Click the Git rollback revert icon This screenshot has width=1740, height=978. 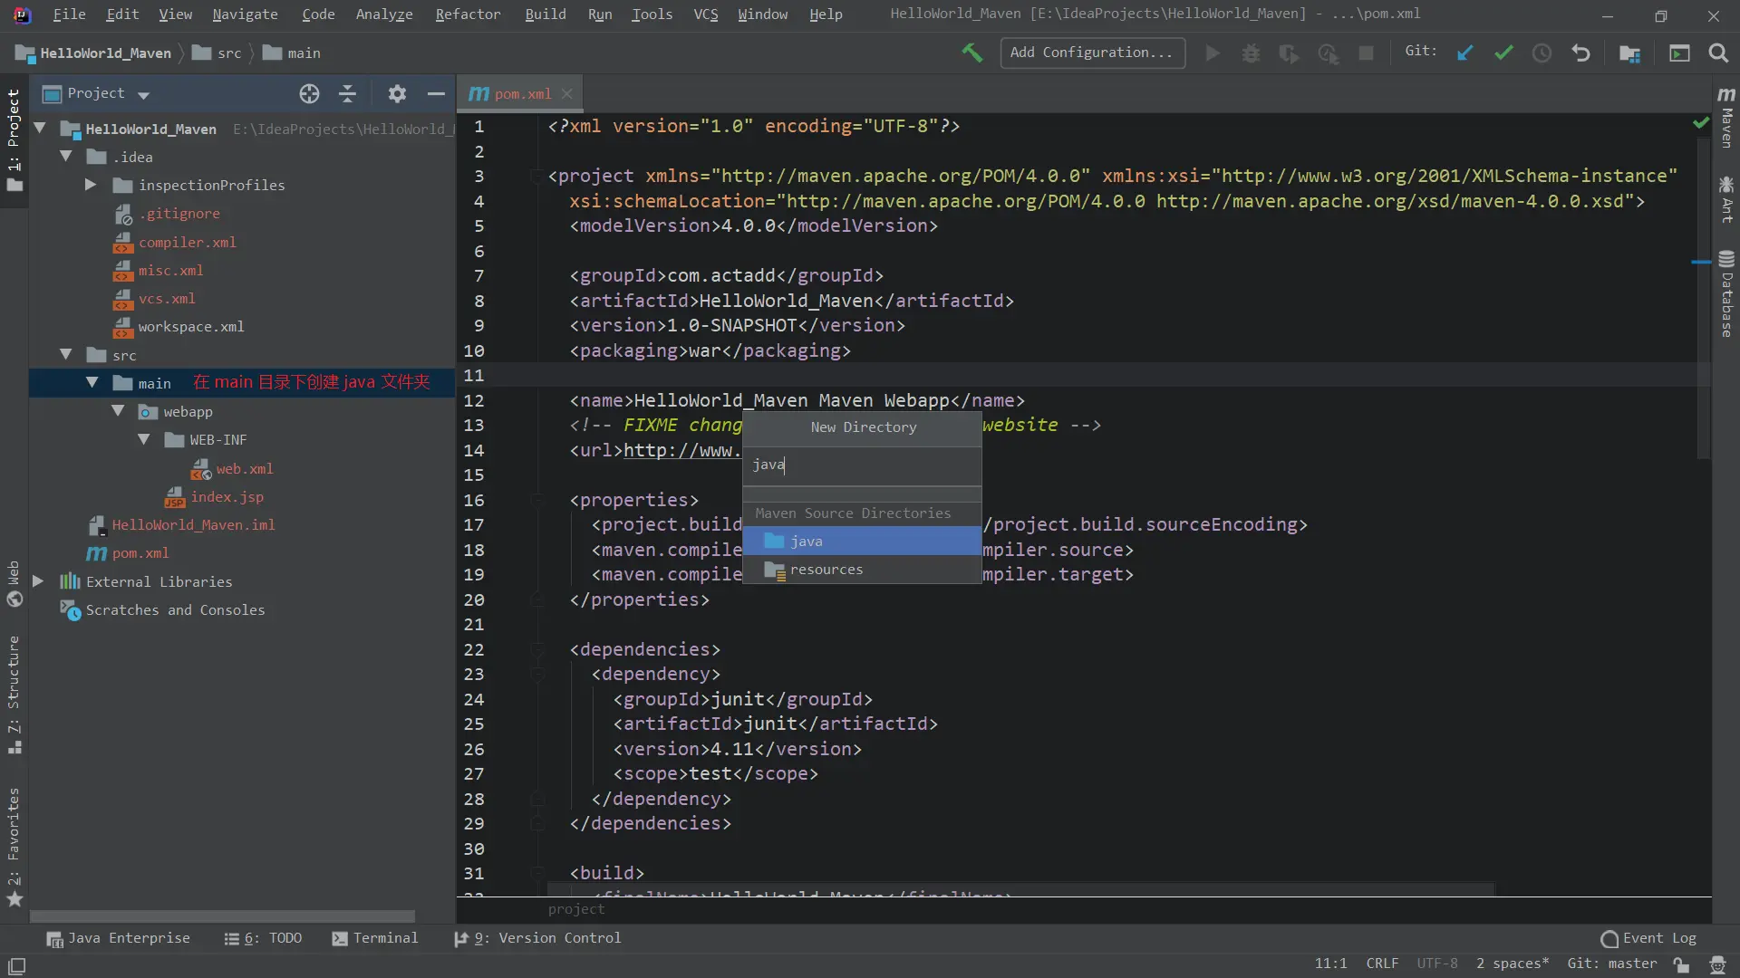[x=1580, y=53]
